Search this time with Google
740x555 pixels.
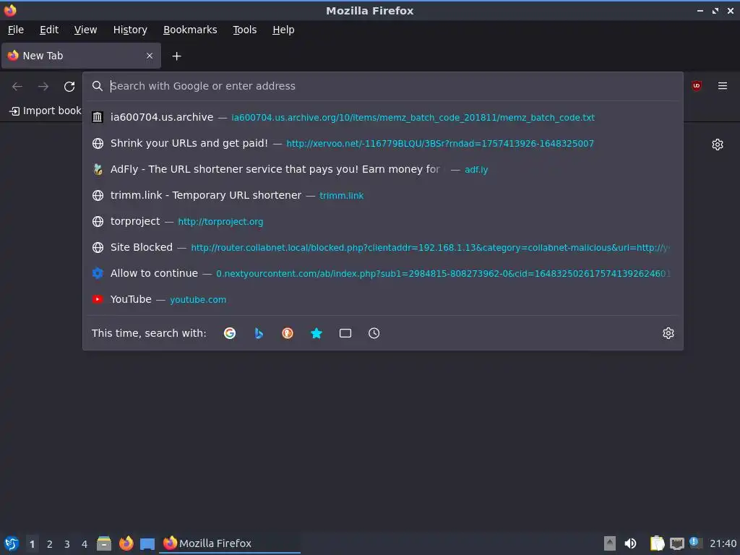coord(230,333)
